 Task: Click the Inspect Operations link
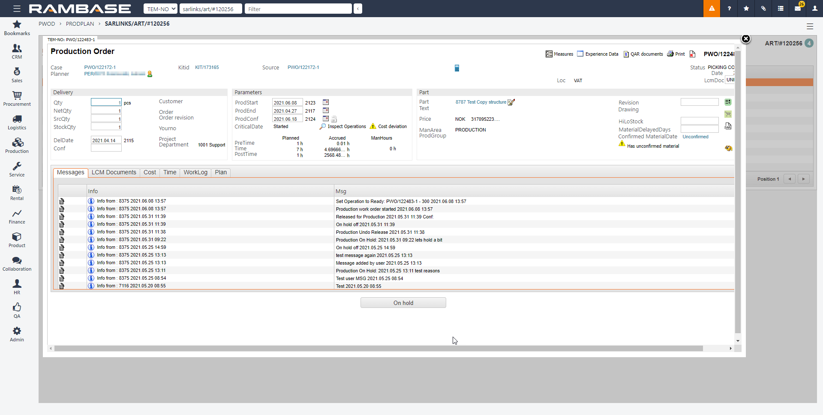[346, 127]
